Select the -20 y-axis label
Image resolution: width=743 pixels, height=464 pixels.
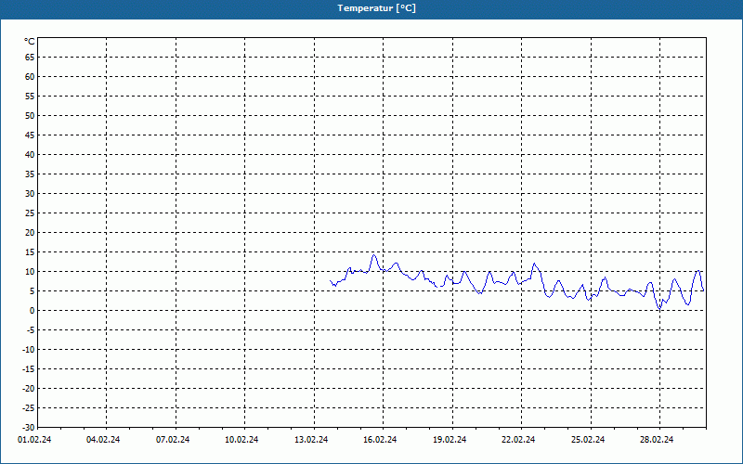[x=29, y=389]
